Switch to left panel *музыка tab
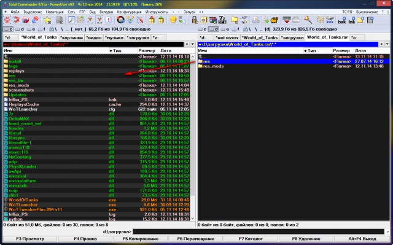393x245 pixels. click(x=114, y=37)
